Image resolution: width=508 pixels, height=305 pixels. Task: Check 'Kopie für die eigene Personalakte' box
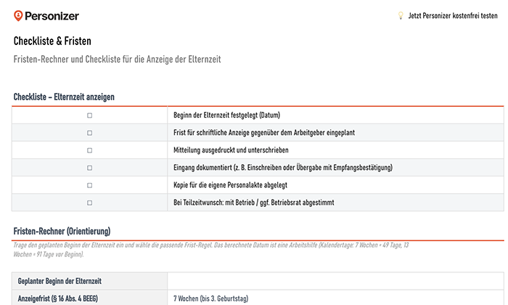(x=90, y=185)
